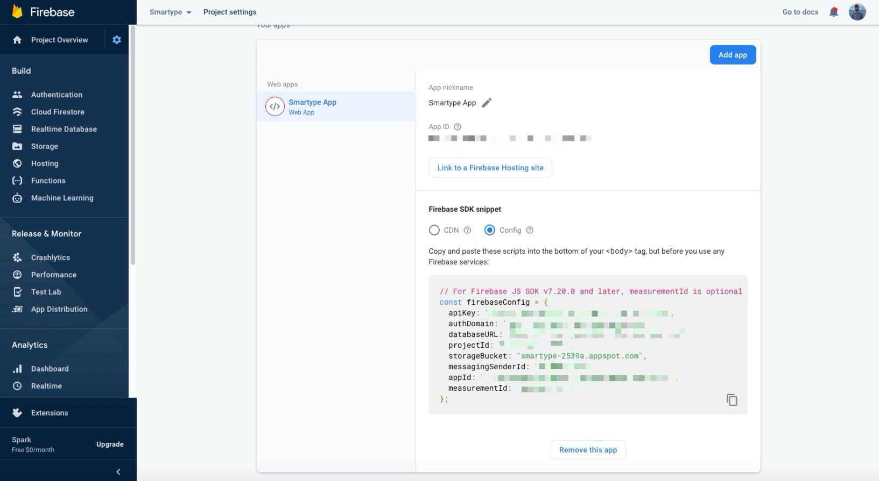Viewport: 879px width, 481px height.
Task: Click the Add app button
Action: click(733, 55)
